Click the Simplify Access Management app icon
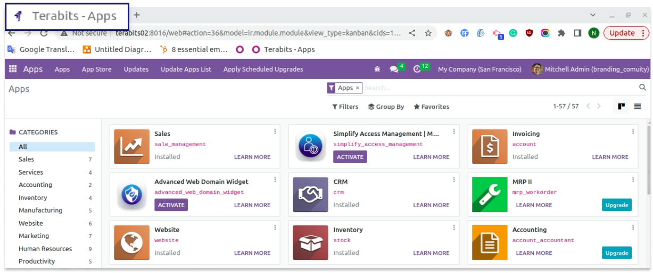The height and width of the screenshot is (273, 653). pos(310,147)
